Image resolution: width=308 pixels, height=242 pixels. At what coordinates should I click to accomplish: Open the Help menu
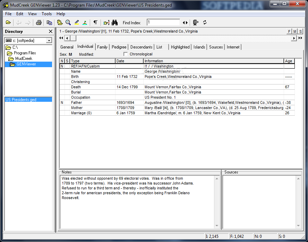(x=61, y=14)
